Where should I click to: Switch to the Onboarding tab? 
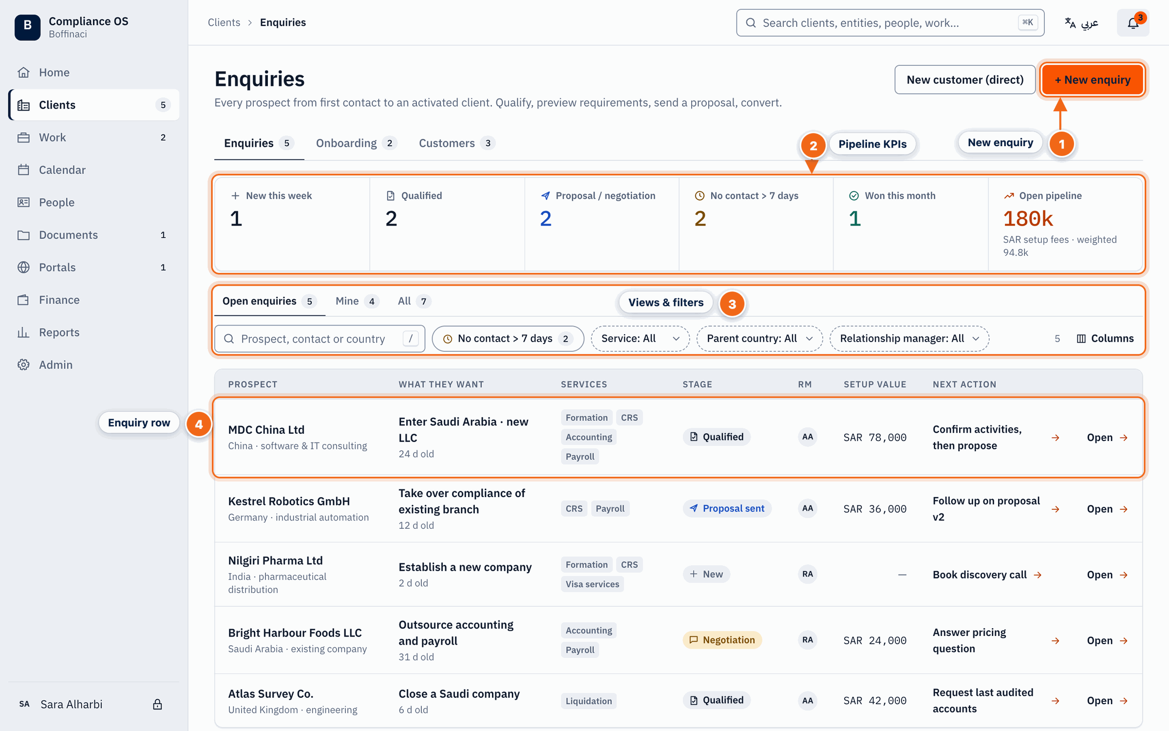click(356, 143)
